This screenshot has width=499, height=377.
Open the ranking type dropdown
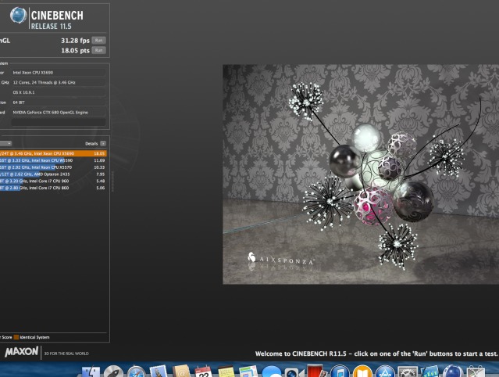[5, 144]
